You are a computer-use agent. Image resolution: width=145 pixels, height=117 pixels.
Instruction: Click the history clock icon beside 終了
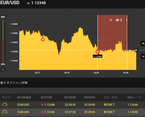(x=111, y=20)
